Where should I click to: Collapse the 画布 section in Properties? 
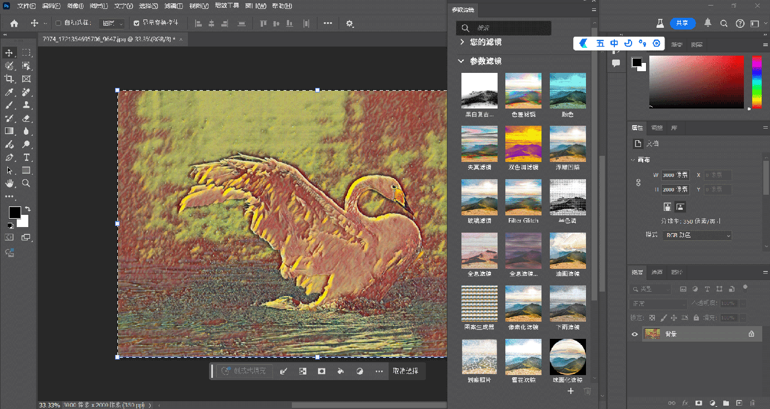pyautogui.click(x=633, y=160)
